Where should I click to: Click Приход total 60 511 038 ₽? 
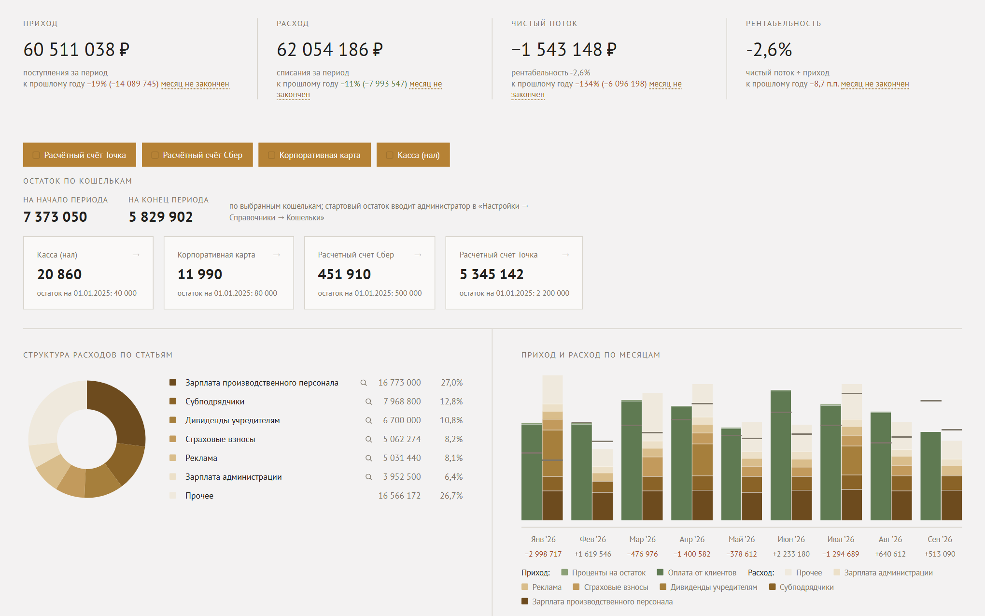point(76,49)
